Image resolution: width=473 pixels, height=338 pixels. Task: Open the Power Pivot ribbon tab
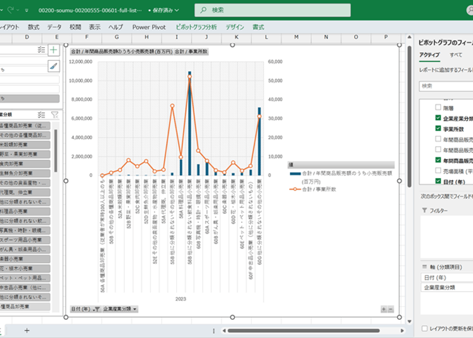coord(149,27)
